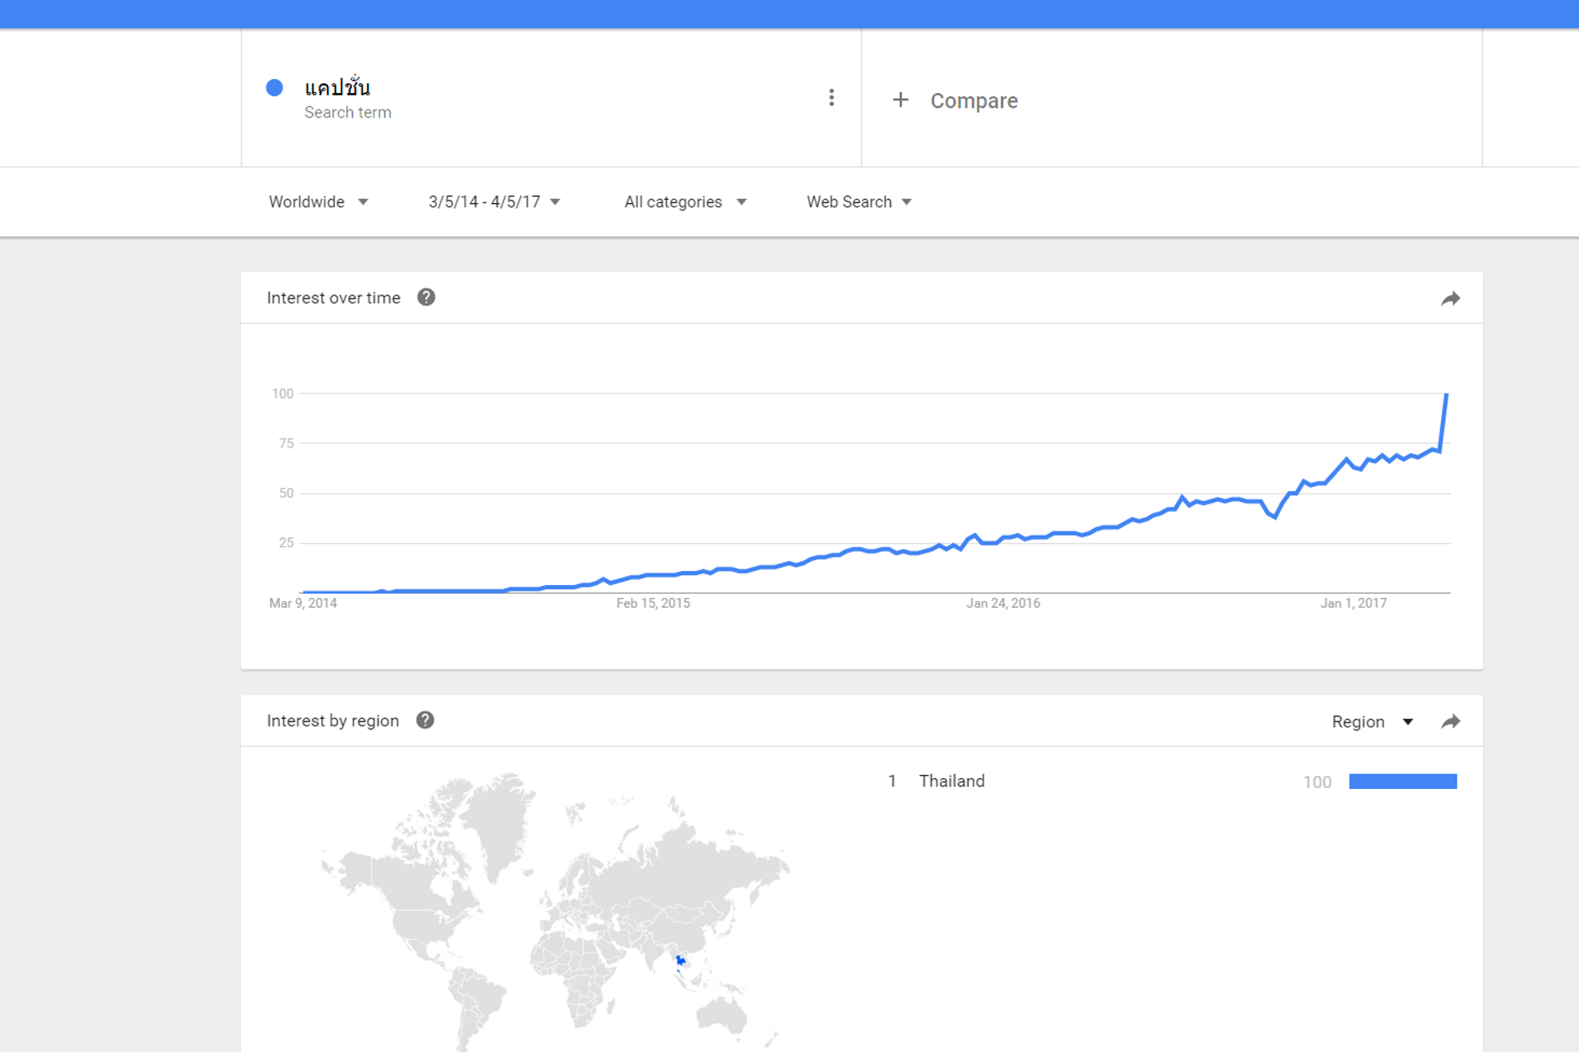Viewport: 1579px width, 1053px height.
Task: Open the Region selector dropdown
Action: pyautogui.click(x=1373, y=721)
